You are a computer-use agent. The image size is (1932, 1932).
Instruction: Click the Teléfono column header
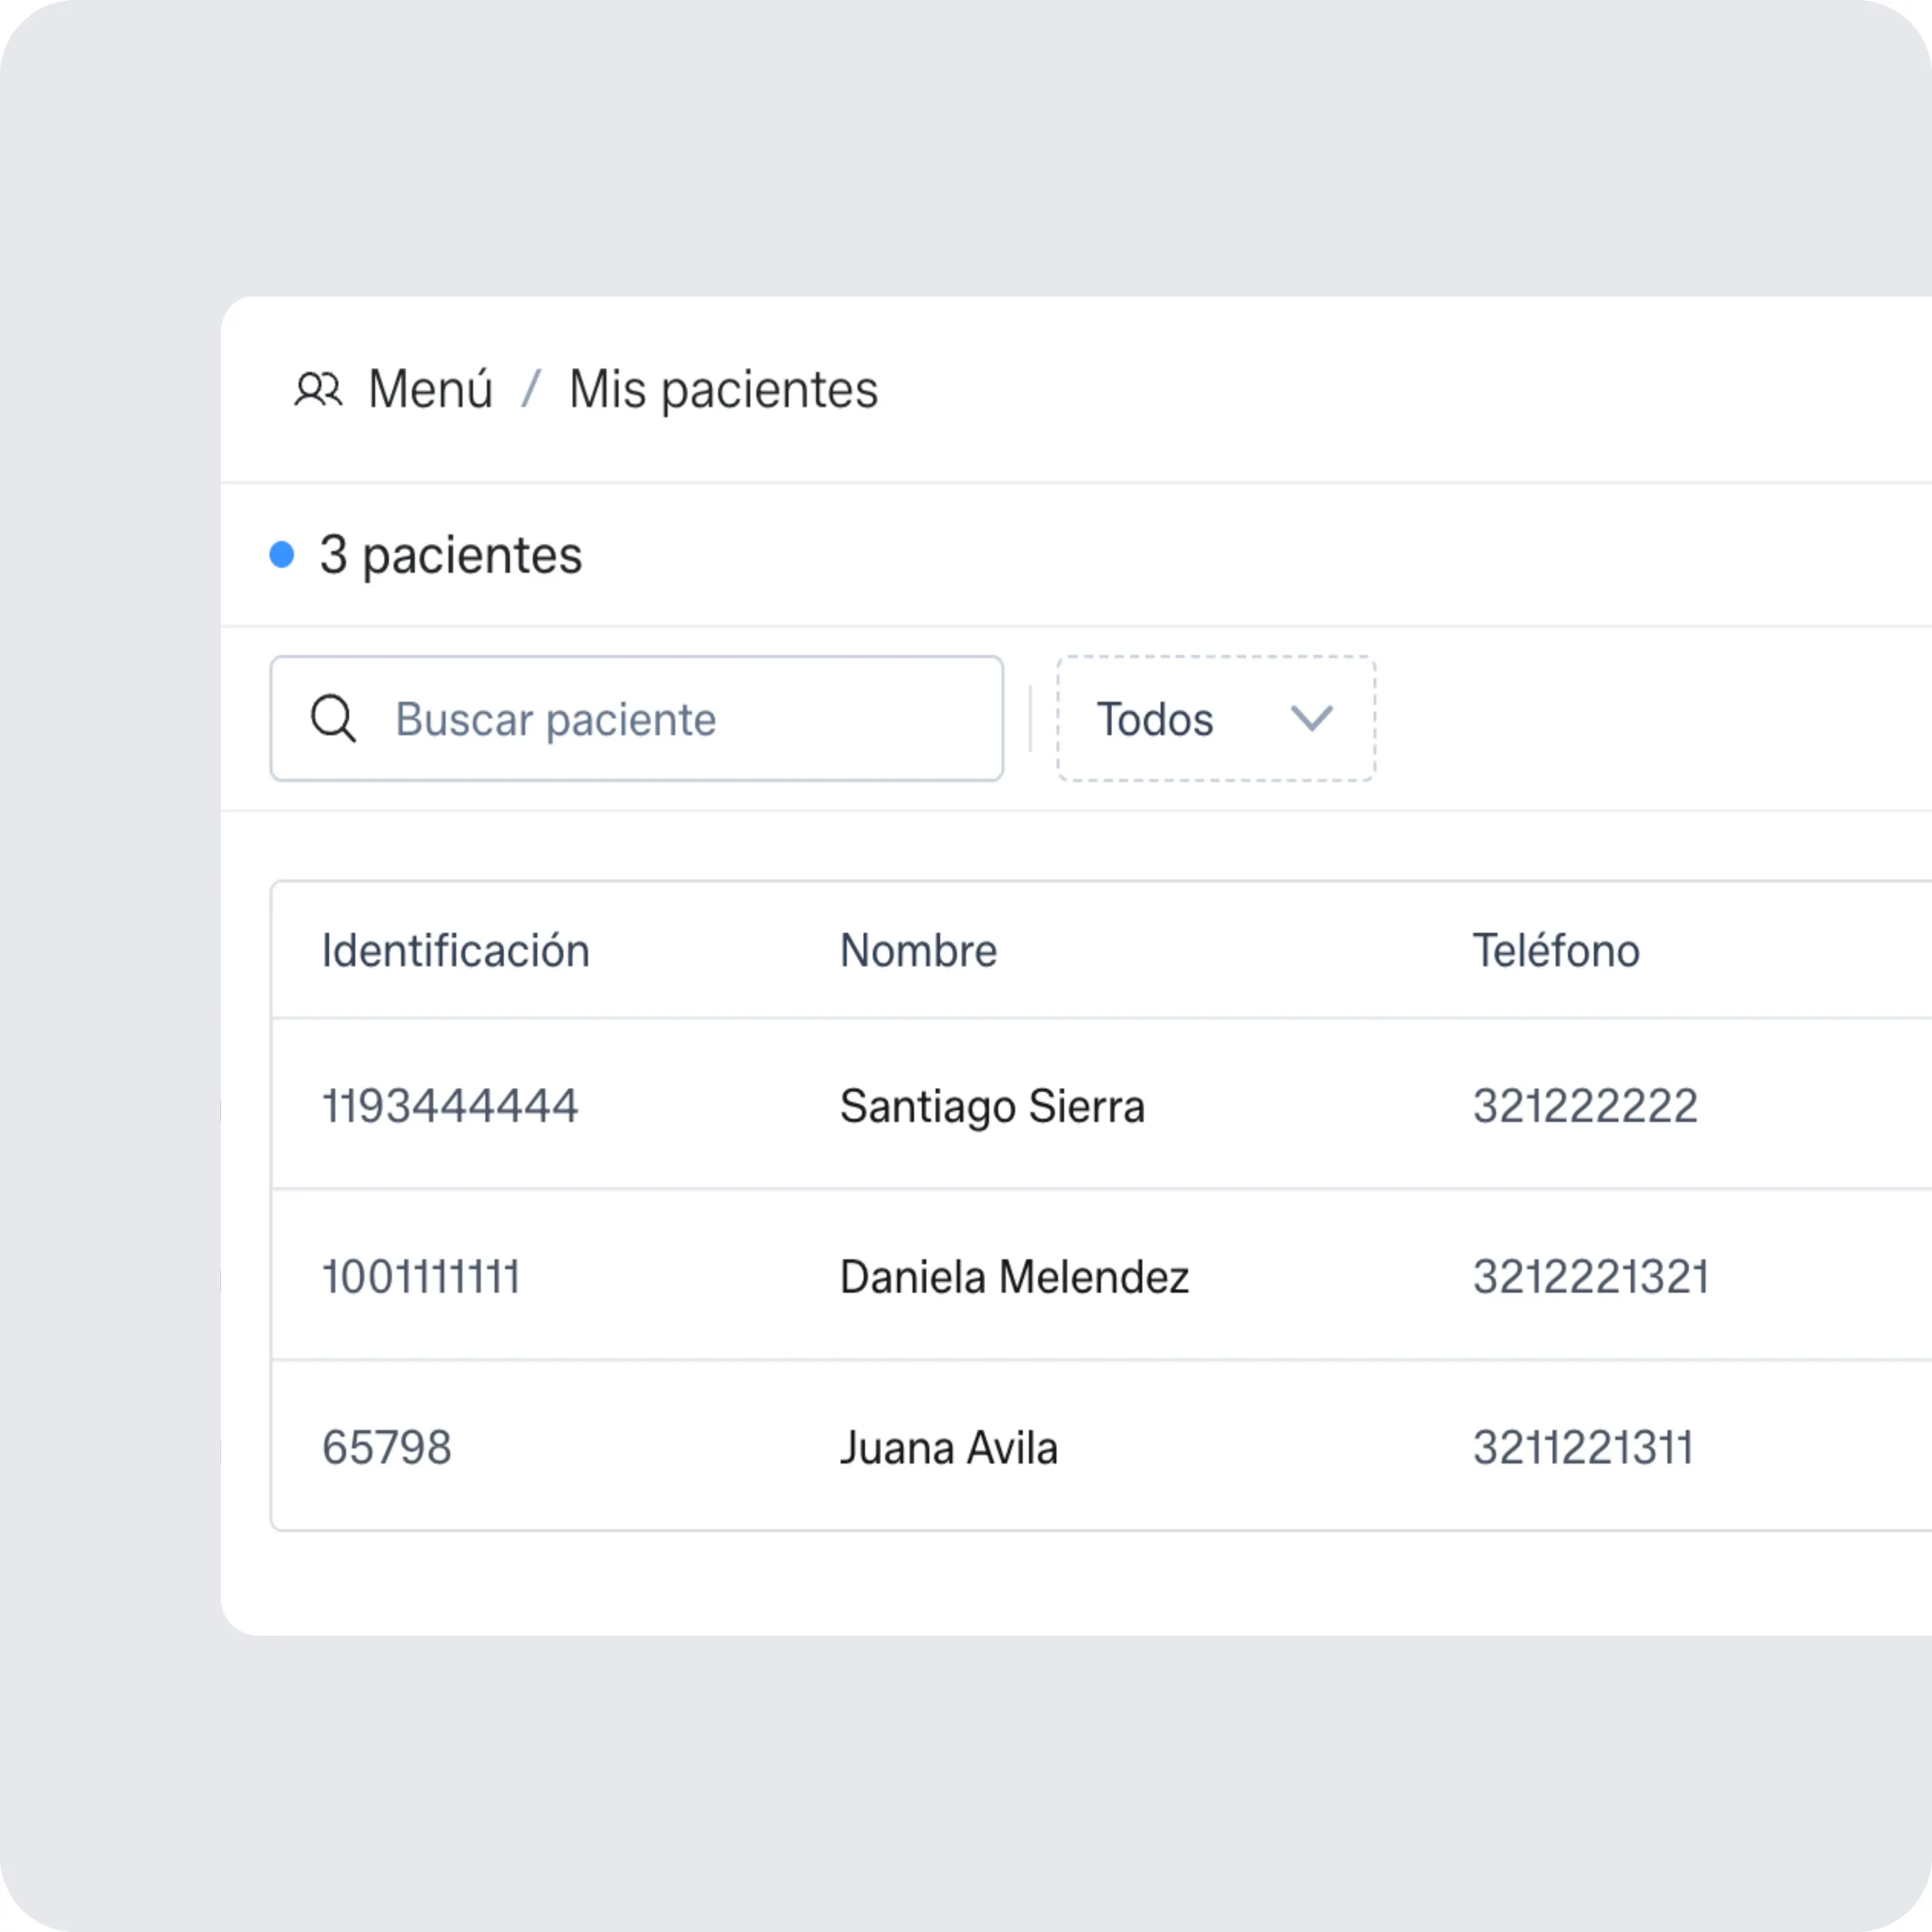(x=1556, y=950)
